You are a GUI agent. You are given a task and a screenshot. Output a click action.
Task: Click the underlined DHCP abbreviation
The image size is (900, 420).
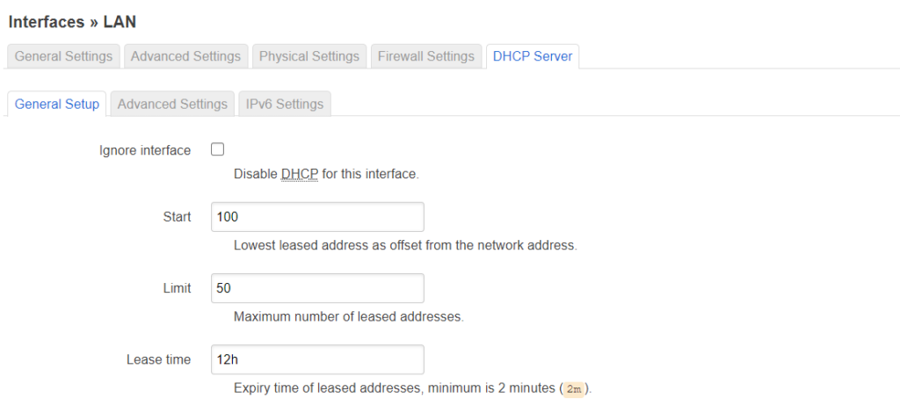point(300,174)
